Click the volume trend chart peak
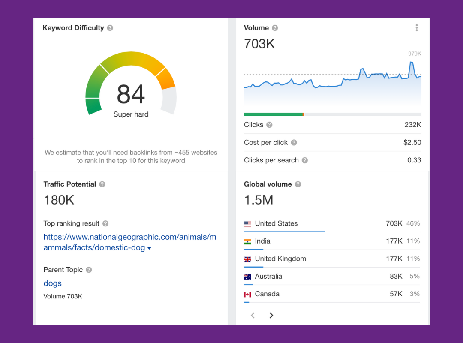Screen dimensions: 463x343 coord(411,63)
